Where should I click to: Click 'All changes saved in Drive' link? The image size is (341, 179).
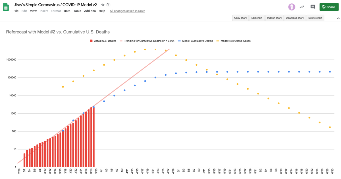pyautogui.click(x=127, y=11)
